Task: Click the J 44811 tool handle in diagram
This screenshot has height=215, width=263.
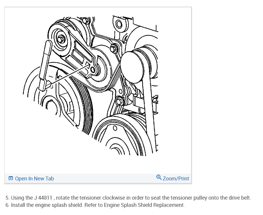Action: click(46, 66)
